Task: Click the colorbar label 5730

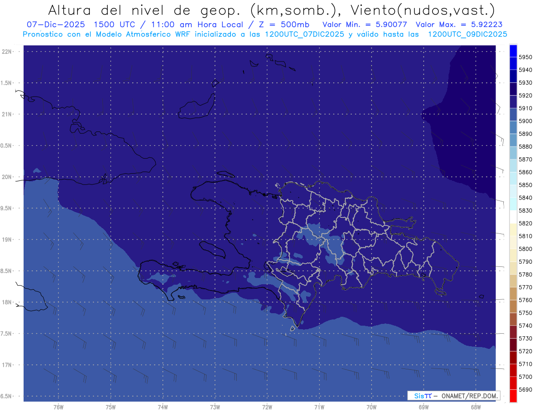Action: (x=526, y=339)
